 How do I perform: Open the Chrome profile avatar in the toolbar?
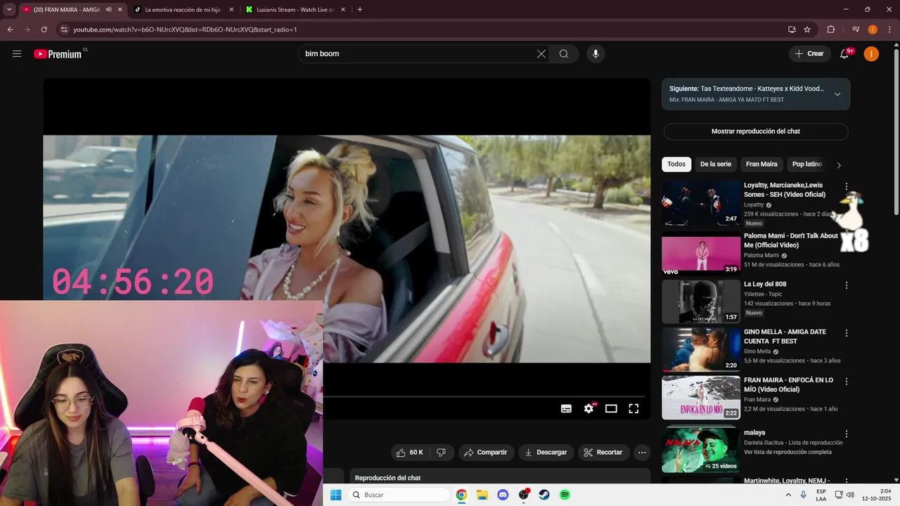tap(873, 30)
